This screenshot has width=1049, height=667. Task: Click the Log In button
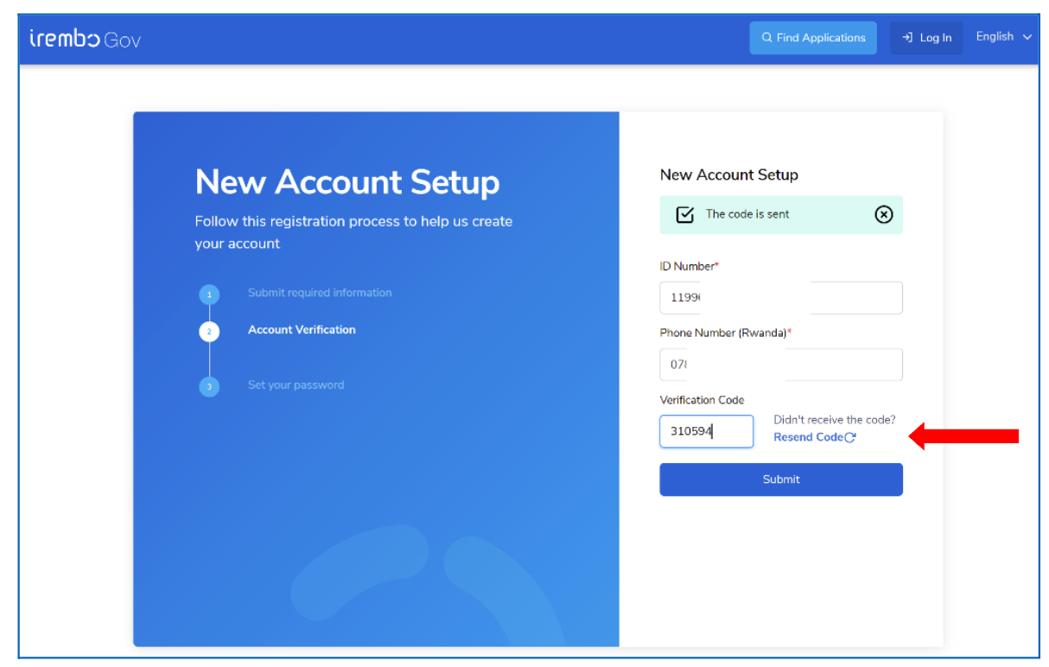(926, 38)
